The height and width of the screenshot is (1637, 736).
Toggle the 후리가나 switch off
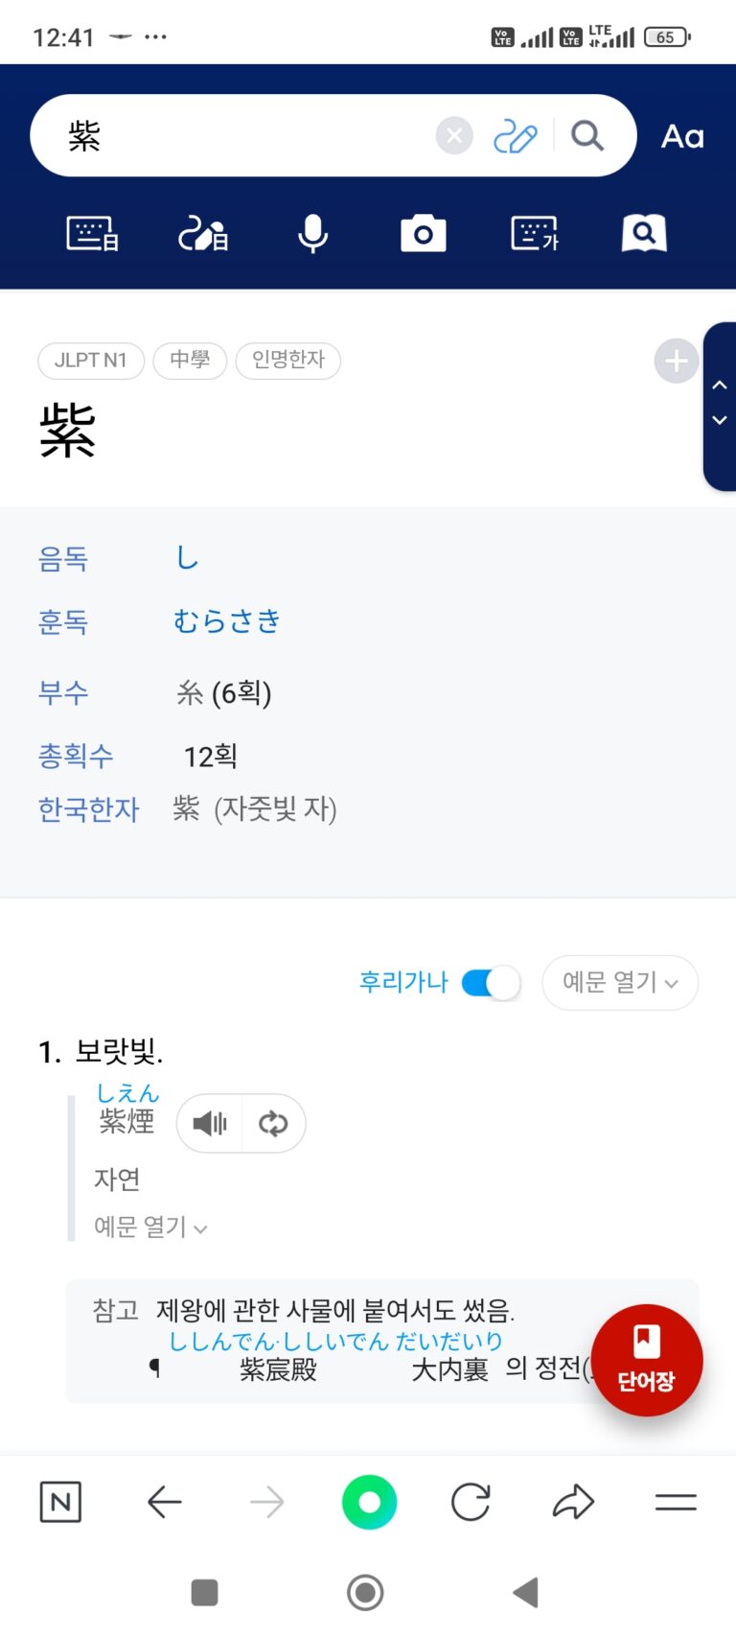[x=491, y=983]
